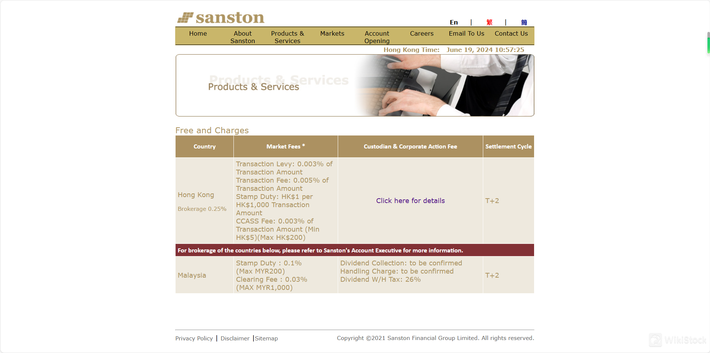Switch to Traditional Chinese language

click(489, 22)
